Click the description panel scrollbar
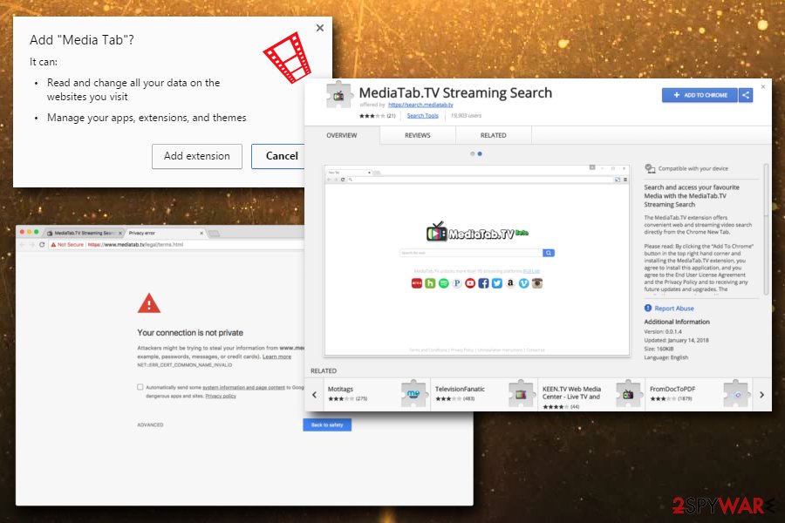This screenshot has width=785, height=523. click(766, 229)
